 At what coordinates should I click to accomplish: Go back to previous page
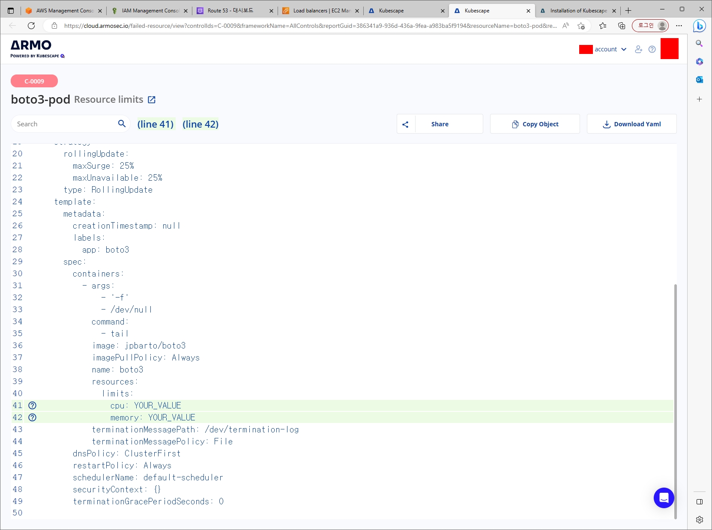pos(12,26)
